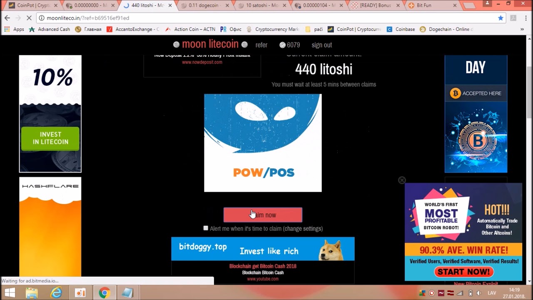Screen dimensions: 533x300
Task: Open the Офис bookmark
Action: 231,29
